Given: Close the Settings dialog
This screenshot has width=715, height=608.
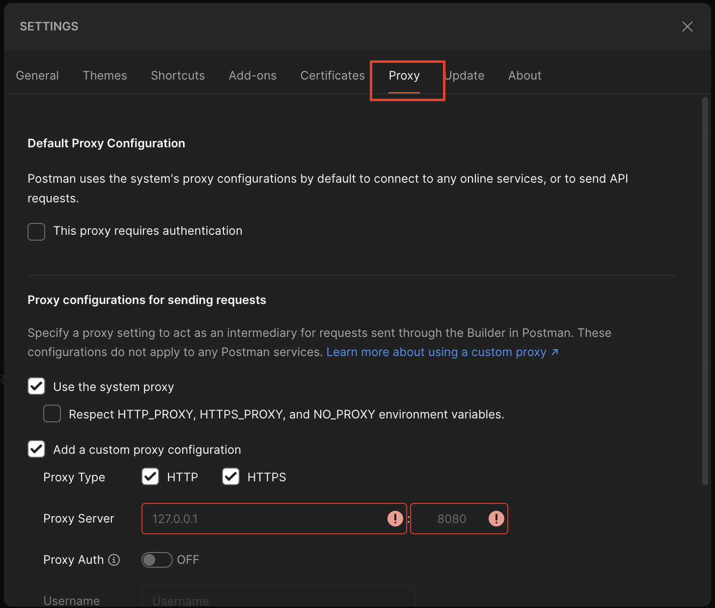Looking at the screenshot, I should (x=687, y=27).
